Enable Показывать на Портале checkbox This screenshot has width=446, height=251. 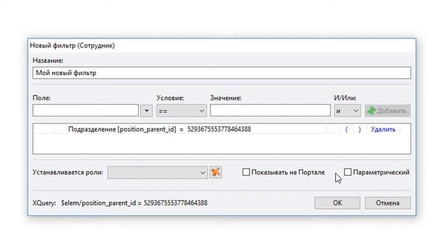(246, 172)
